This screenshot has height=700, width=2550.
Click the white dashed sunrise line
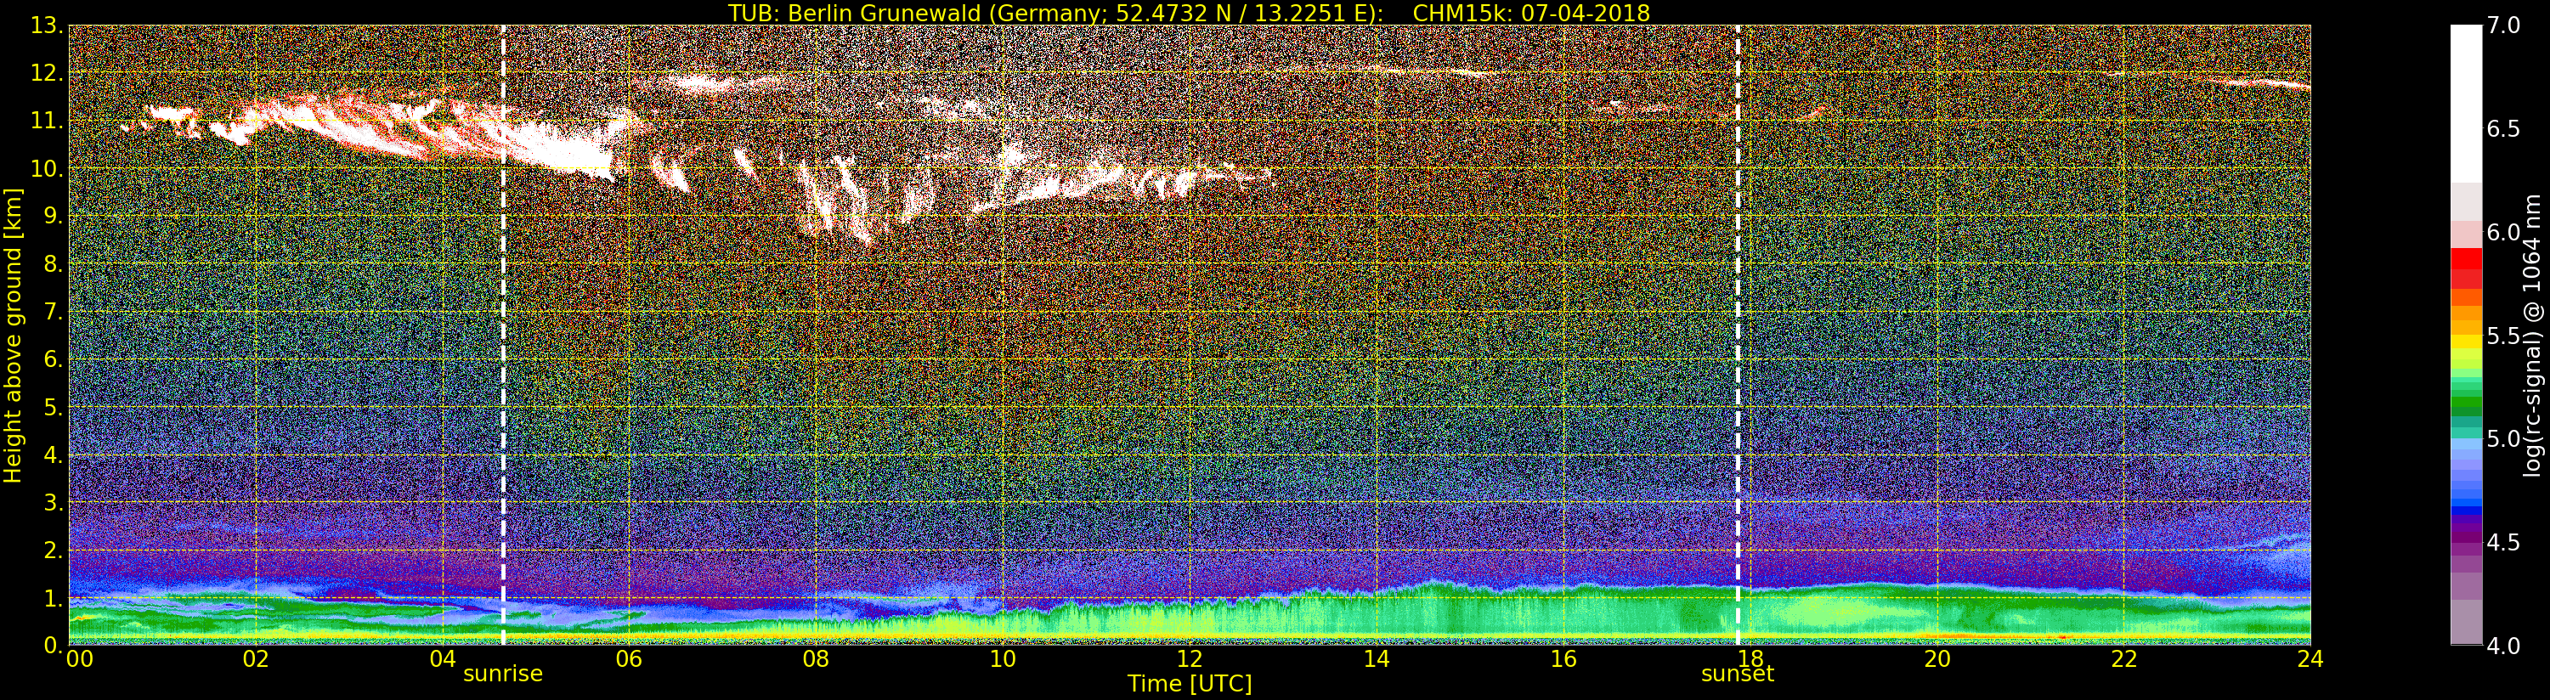[503, 335]
